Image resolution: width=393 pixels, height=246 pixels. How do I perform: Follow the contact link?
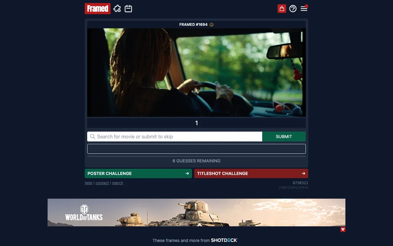[x=102, y=183]
